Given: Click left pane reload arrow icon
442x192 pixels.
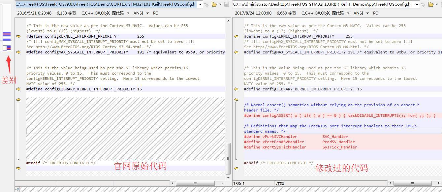Looking at the screenshot, I should 206,4.
